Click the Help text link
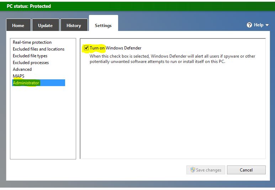 point(259,25)
